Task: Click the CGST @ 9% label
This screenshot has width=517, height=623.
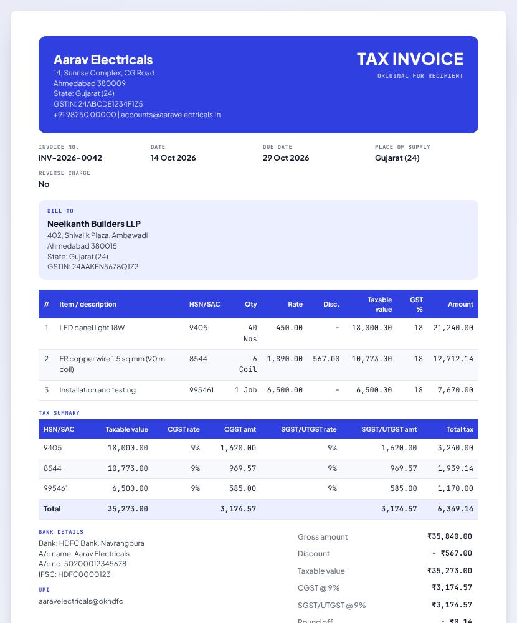Action: pos(319,589)
